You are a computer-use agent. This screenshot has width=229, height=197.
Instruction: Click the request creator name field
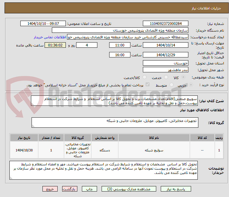pyautogui.click(x=128, y=37)
